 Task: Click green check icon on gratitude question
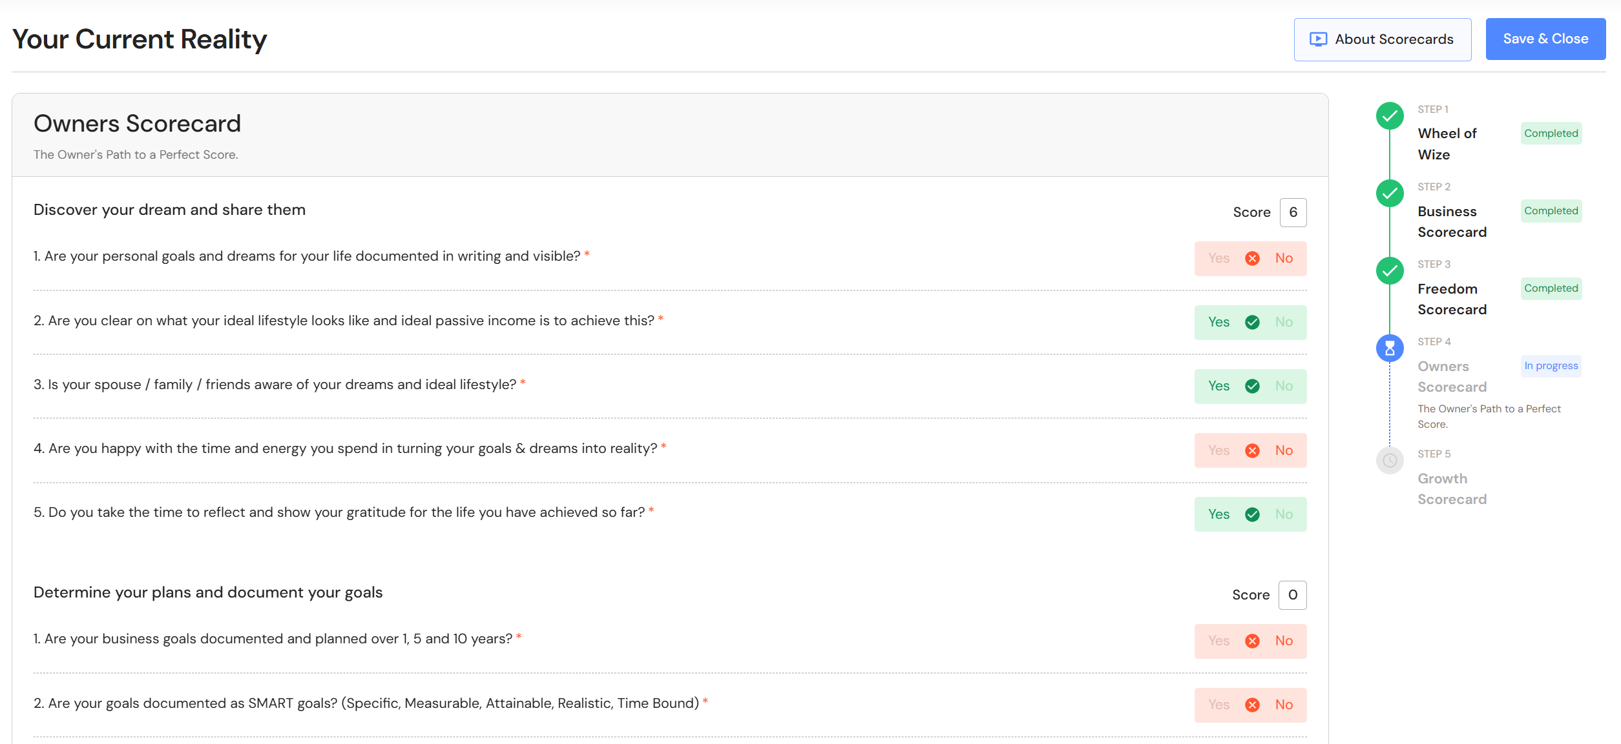click(1252, 514)
